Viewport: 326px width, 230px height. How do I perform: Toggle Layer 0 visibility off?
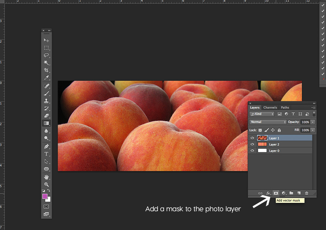[x=252, y=150]
